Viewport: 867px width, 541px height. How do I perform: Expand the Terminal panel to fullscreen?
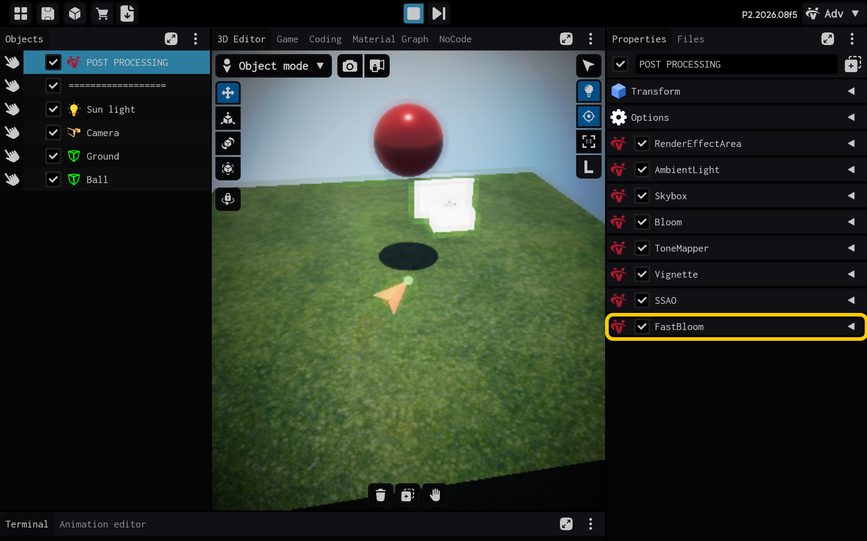566,524
